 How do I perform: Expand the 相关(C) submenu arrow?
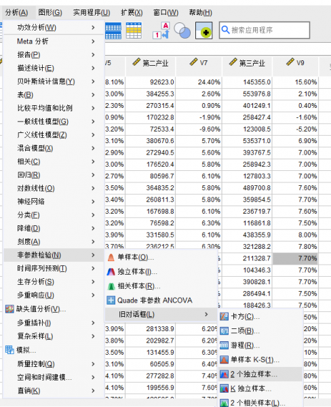pyautogui.click(x=93, y=161)
